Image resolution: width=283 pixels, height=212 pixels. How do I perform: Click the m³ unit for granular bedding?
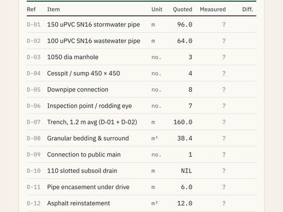[154, 138]
